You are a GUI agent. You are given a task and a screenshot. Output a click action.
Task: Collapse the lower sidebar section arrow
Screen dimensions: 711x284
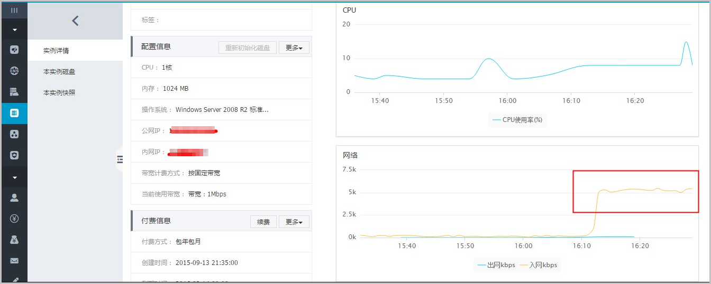[x=14, y=177]
